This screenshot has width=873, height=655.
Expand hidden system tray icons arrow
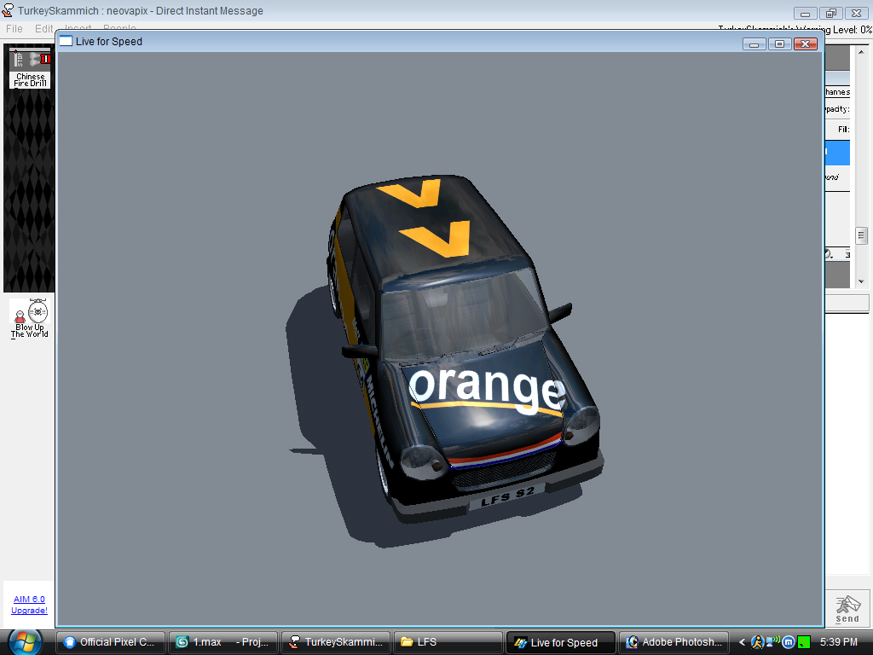tap(742, 642)
